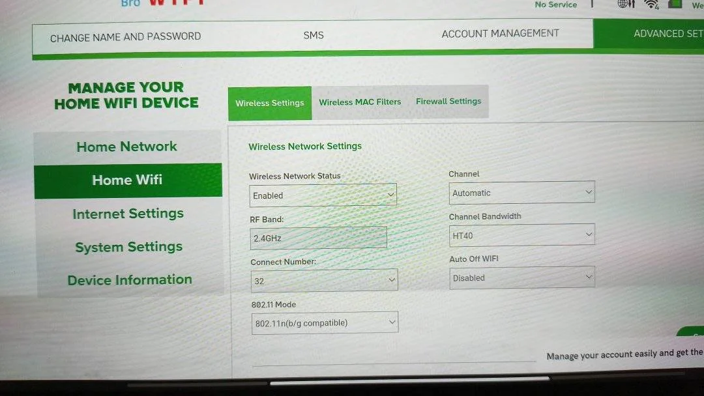This screenshot has width=704, height=396.
Task: Expand Auto Off WIFI dropdown
Action: tap(522, 277)
